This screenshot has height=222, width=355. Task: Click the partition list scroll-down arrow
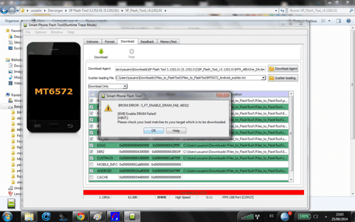point(291,179)
